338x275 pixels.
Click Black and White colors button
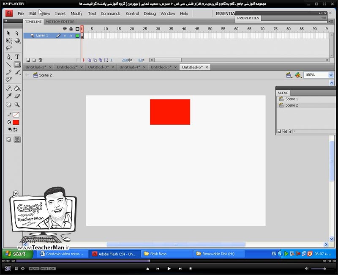pyautogui.click(x=10, y=129)
